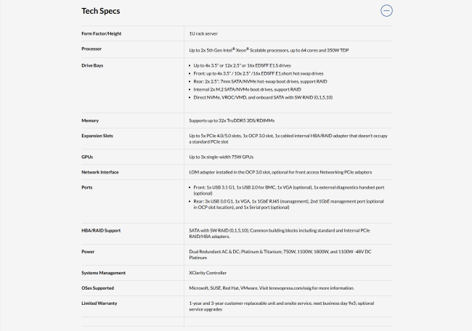Click the Tech Specs heading
The height and width of the screenshot is (331, 472).
pyautogui.click(x=101, y=12)
